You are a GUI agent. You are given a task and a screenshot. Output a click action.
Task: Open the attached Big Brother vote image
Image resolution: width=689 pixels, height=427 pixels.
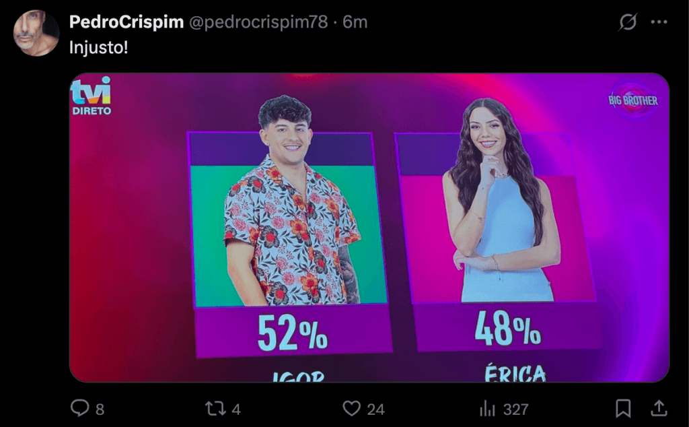[369, 228]
